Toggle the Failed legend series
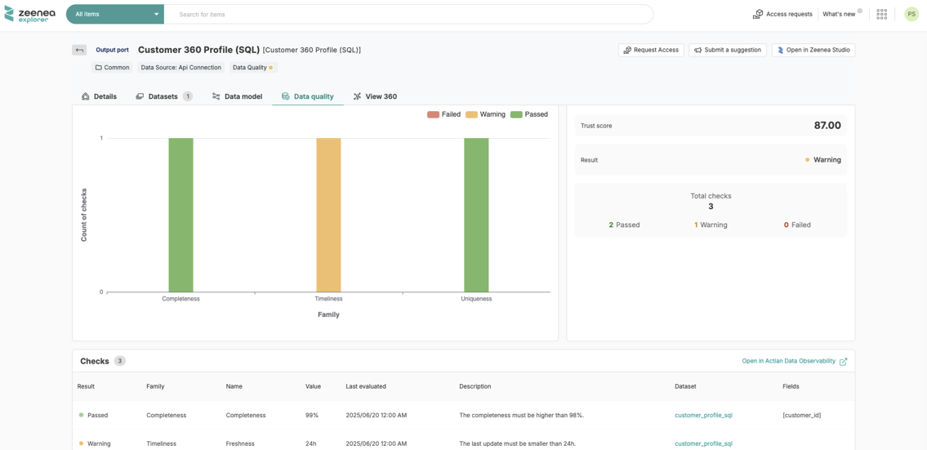This screenshot has width=927, height=450. click(443, 114)
